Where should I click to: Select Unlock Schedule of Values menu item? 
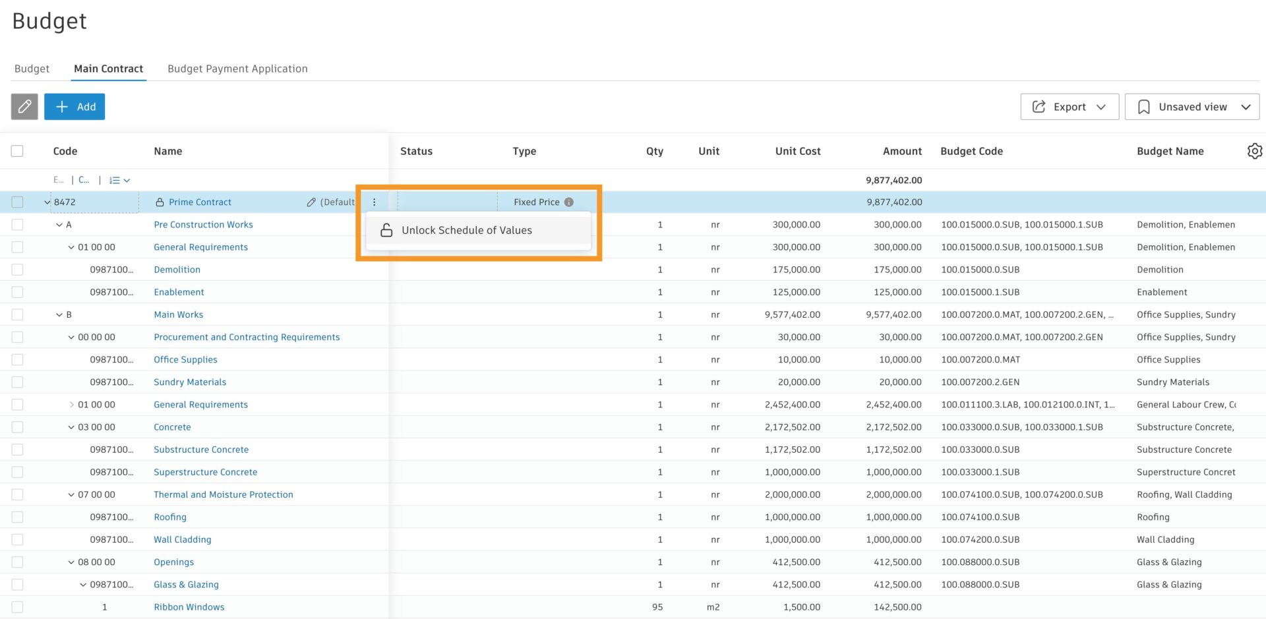(x=467, y=230)
